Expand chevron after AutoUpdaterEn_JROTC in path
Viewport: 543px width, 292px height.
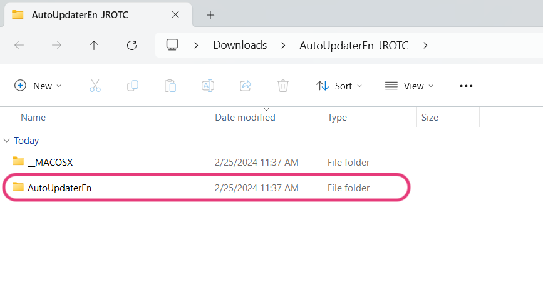click(425, 45)
